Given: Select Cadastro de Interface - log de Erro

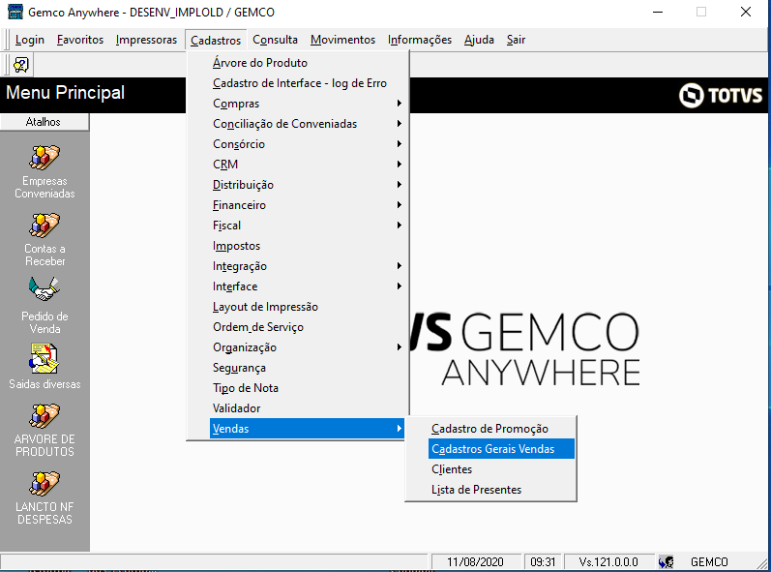Looking at the screenshot, I should 297,83.
